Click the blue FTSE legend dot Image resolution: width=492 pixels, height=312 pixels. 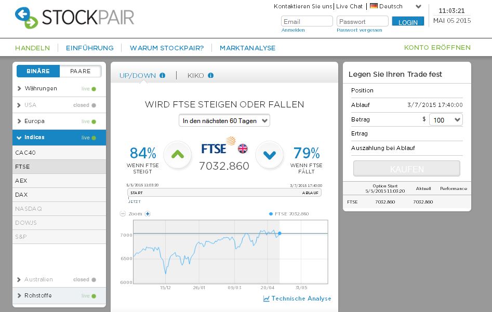(x=271, y=214)
